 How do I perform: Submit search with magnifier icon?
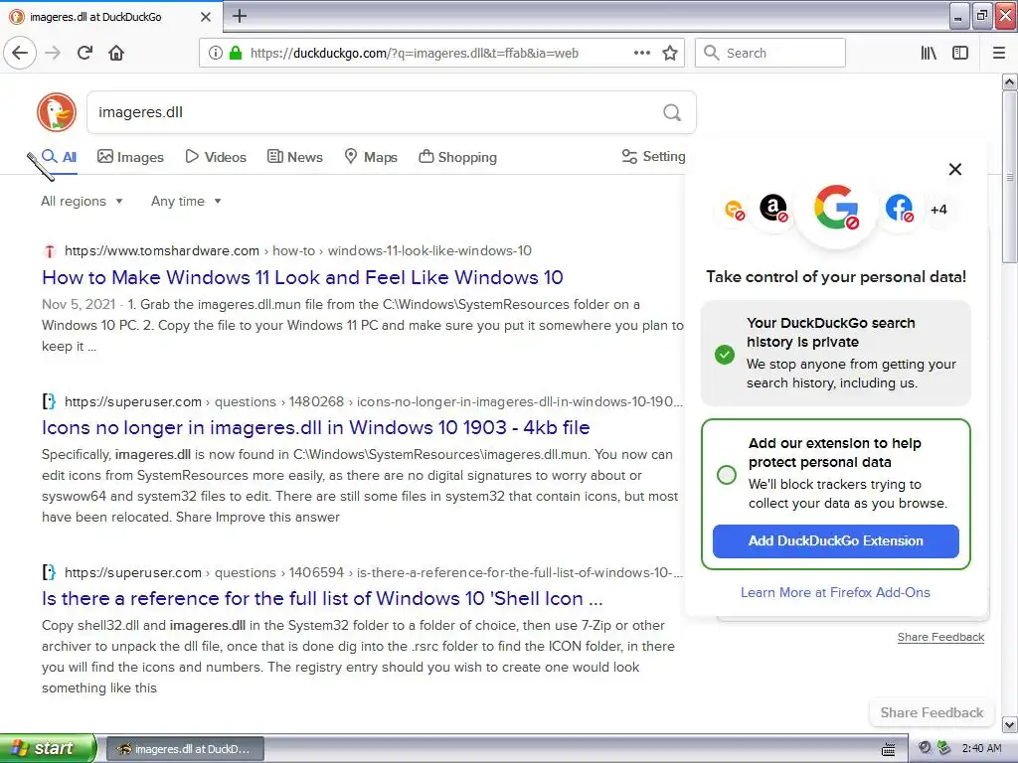pyautogui.click(x=672, y=112)
